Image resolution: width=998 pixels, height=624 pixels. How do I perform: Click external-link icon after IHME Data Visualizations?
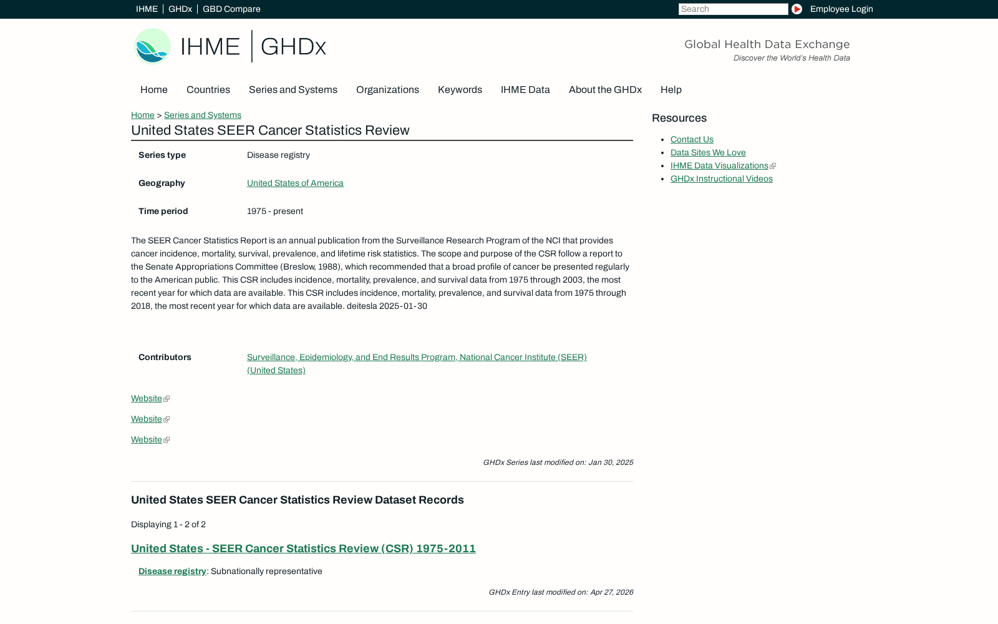[x=773, y=166]
